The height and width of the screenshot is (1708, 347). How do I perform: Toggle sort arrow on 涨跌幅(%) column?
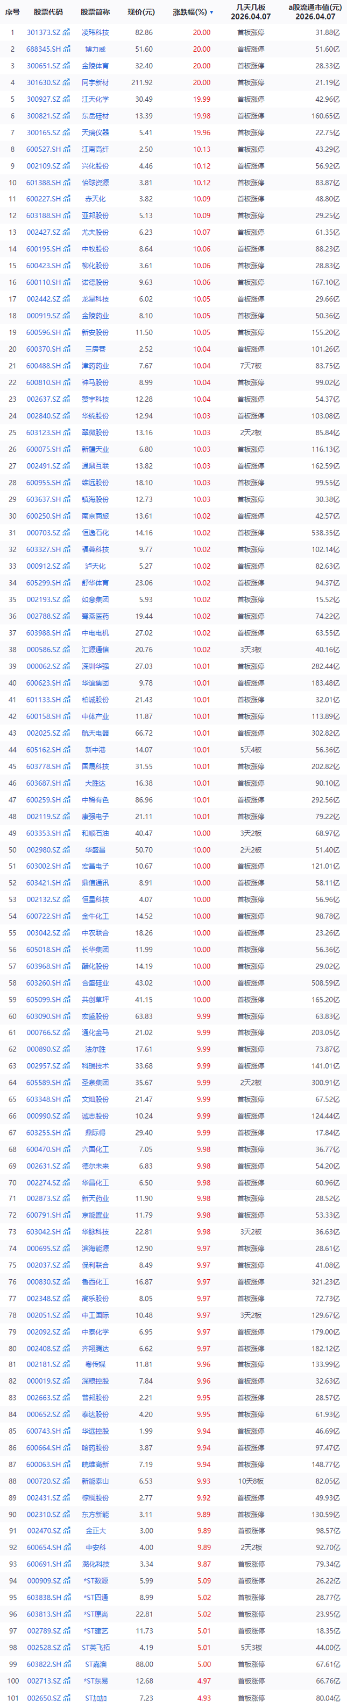click(x=211, y=12)
